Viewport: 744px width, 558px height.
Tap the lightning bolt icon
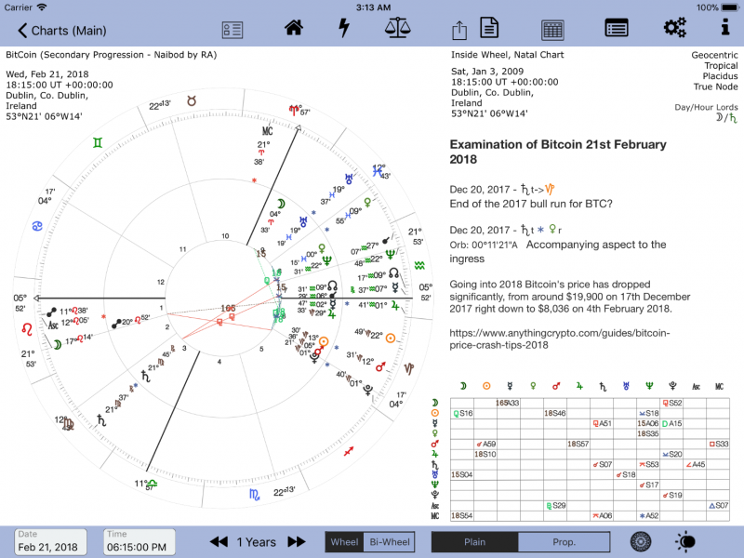click(344, 29)
